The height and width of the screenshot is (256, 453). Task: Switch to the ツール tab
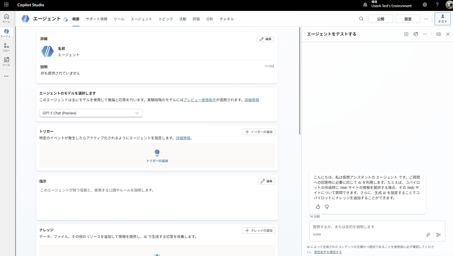tap(119, 19)
